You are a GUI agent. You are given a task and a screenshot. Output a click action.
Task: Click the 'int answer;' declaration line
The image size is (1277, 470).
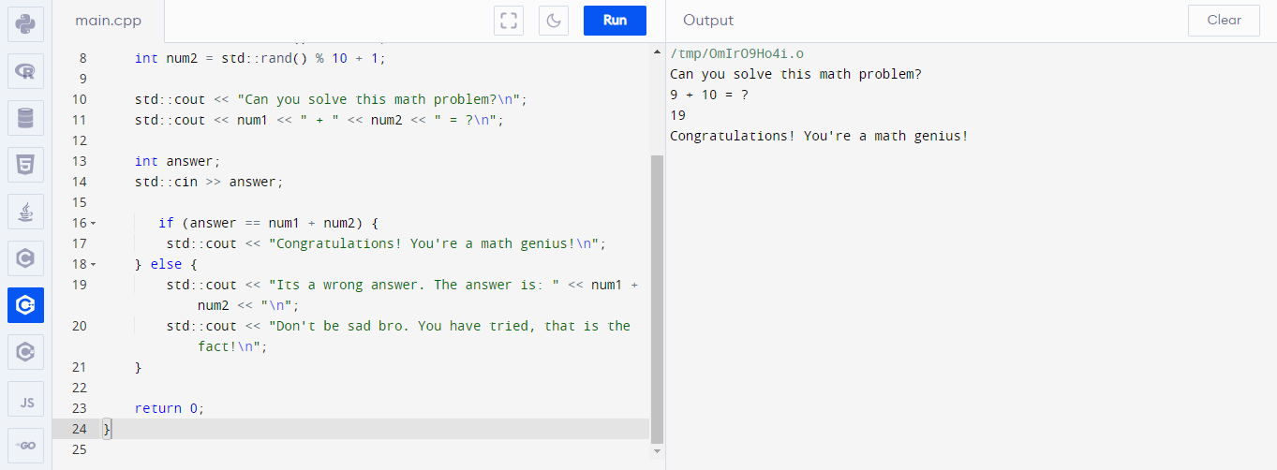[x=178, y=161]
